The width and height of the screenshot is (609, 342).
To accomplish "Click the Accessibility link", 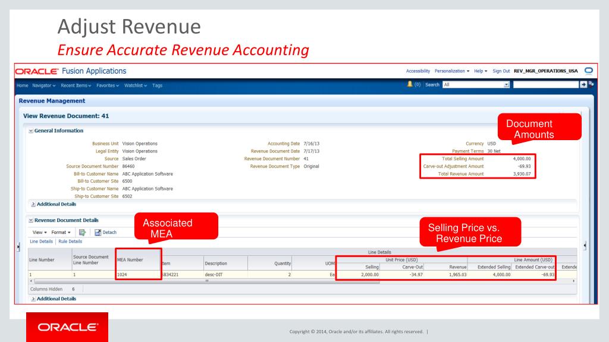I will pyautogui.click(x=418, y=71).
